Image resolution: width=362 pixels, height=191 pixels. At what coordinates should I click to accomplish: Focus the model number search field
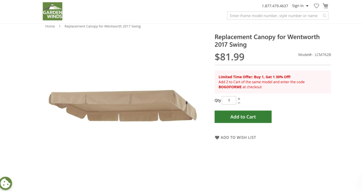(x=274, y=16)
